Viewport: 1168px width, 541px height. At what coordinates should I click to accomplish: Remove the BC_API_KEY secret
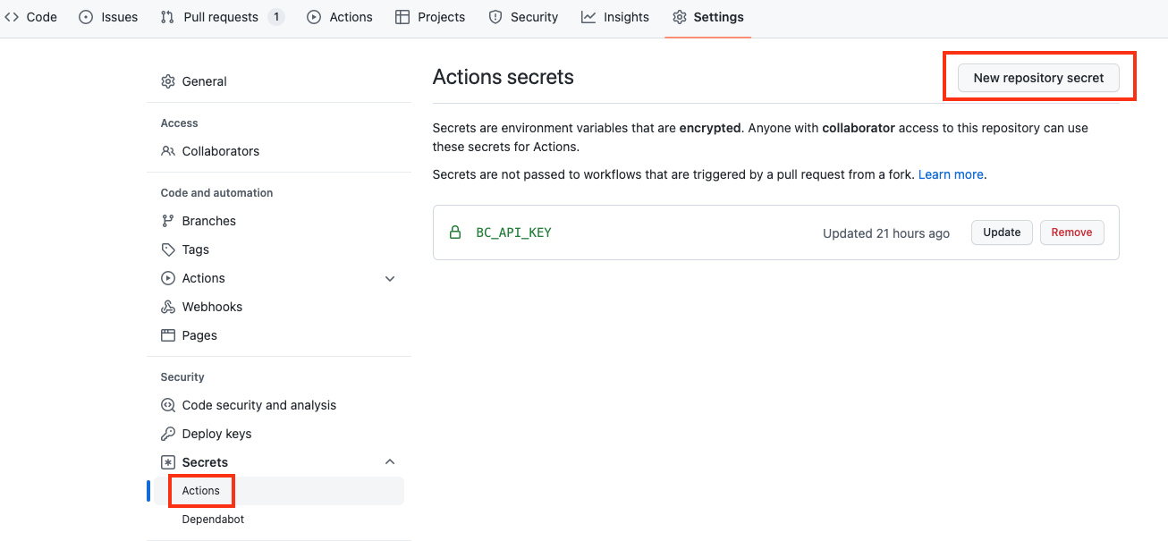click(1071, 232)
